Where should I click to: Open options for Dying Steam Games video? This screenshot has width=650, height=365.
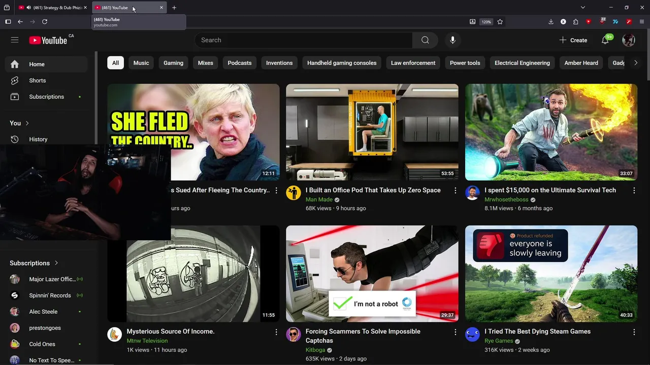pos(634,332)
